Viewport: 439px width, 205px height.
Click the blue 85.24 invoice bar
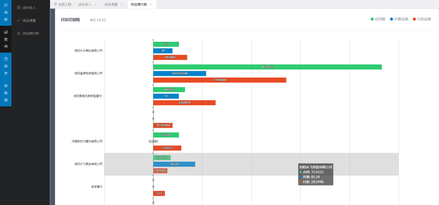(174, 164)
